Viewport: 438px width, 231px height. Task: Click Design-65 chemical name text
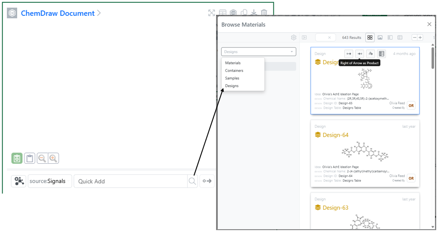pos(368,99)
